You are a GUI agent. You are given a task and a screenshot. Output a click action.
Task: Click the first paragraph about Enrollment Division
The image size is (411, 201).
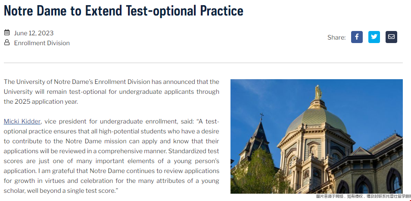tap(112, 92)
